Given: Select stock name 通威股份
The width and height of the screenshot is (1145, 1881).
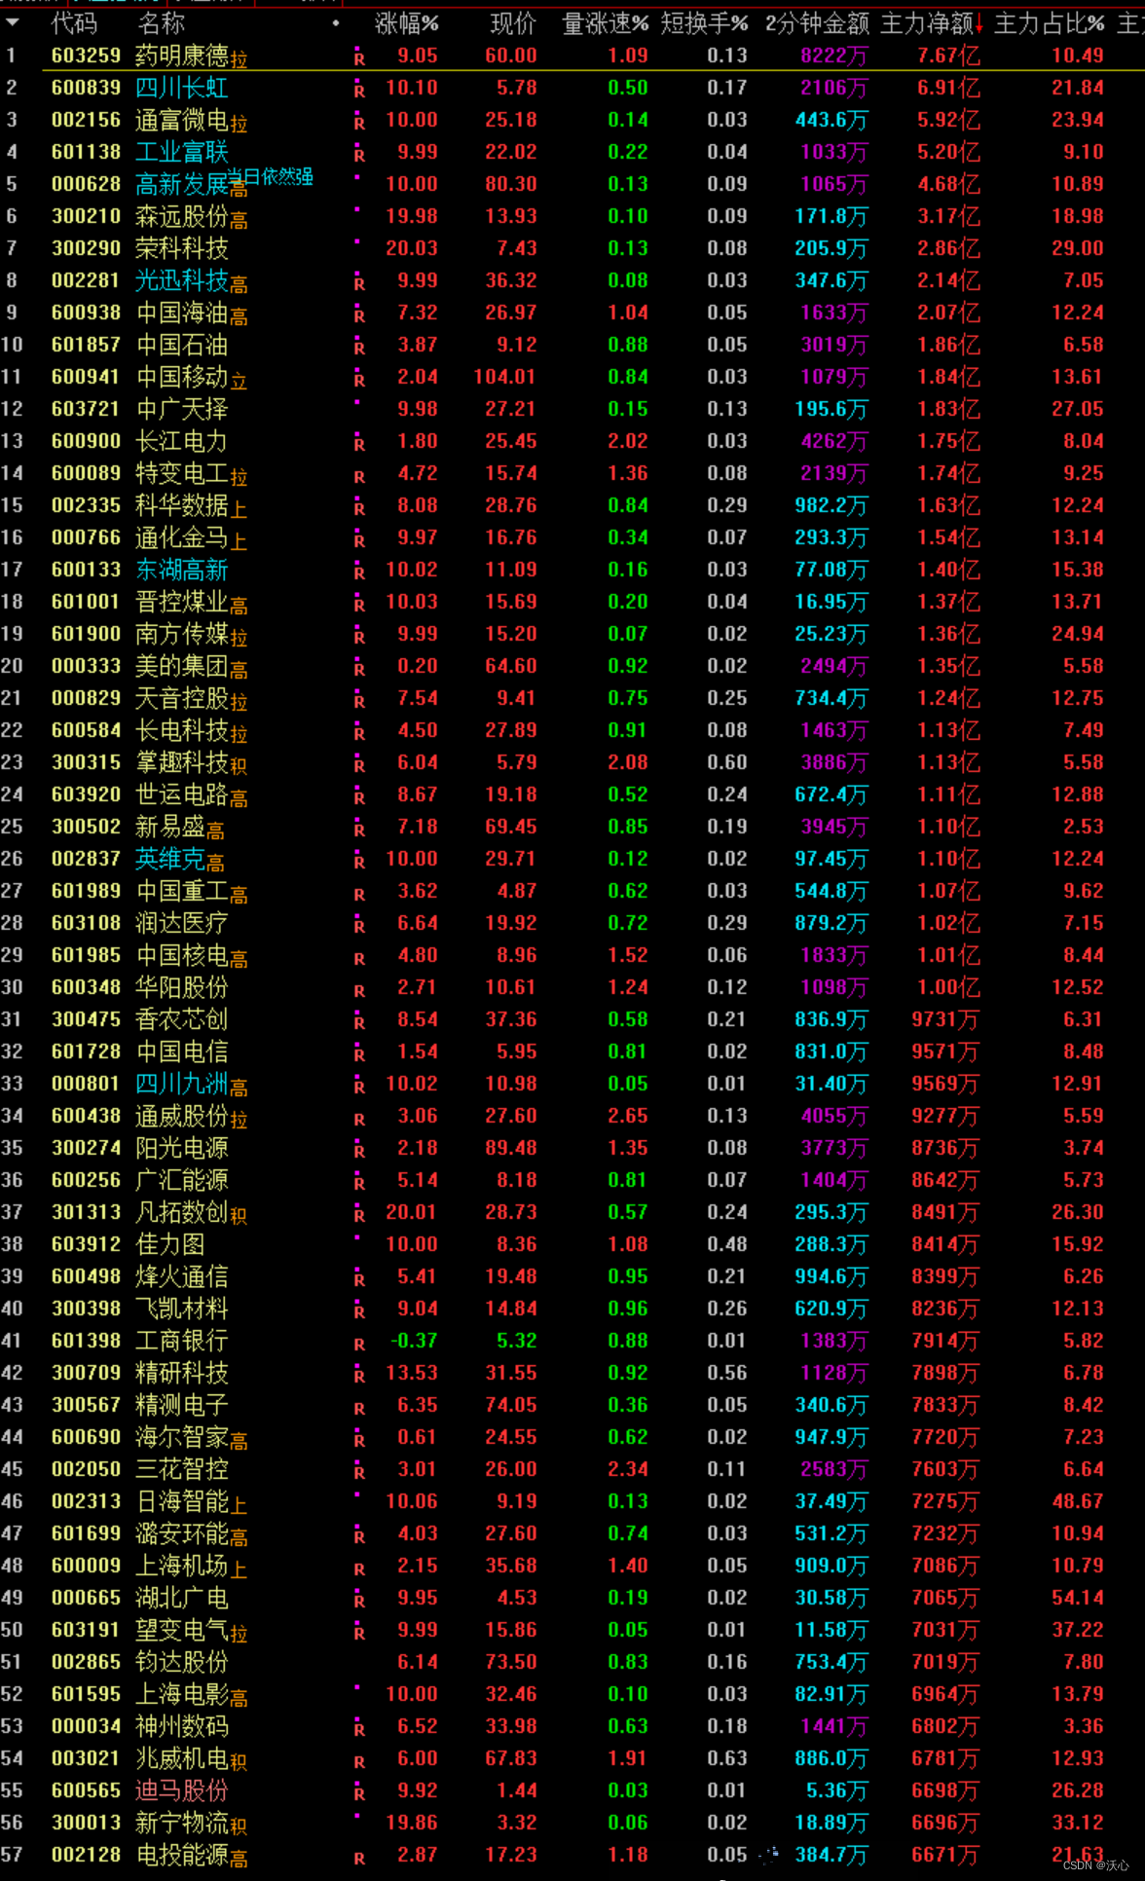Looking at the screenshot, I should click(182, 1116).
